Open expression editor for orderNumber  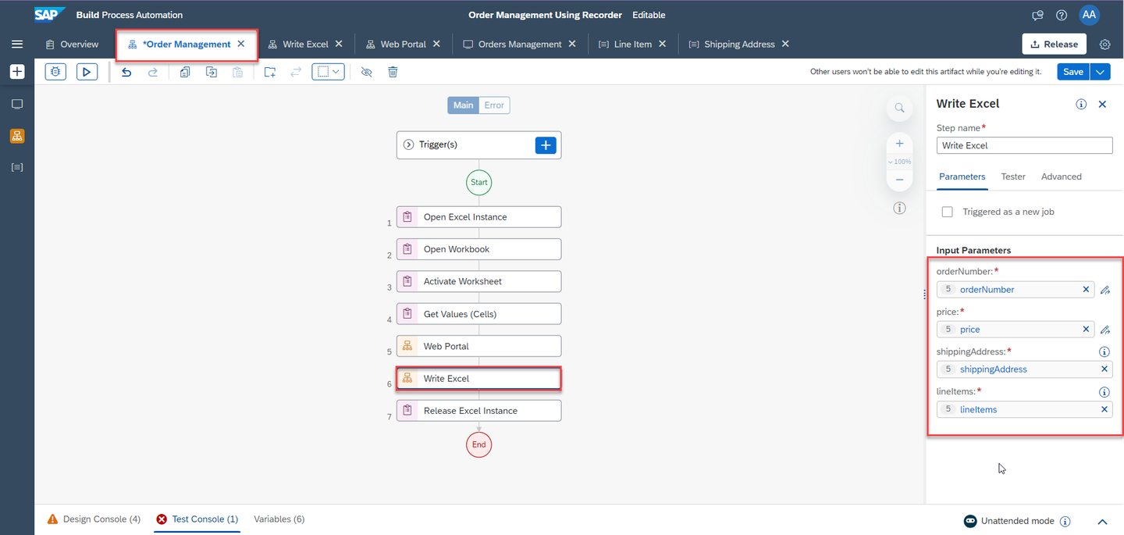coord(1104,290)
